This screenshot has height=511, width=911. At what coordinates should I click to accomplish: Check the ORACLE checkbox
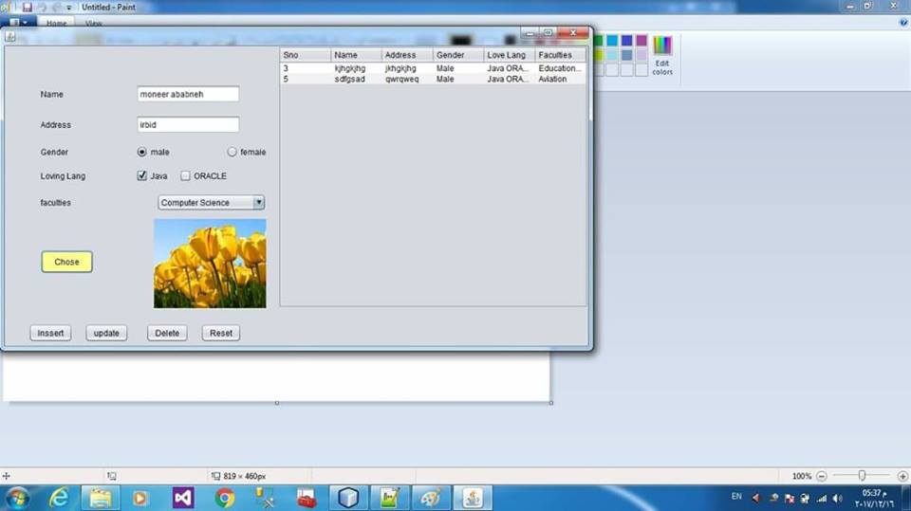[186, 175]
